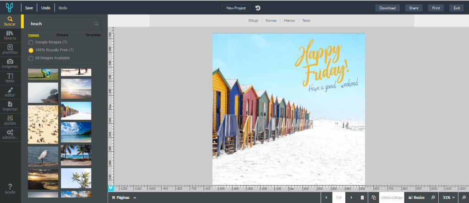Viewport: 469px width, 203px height.
Task: Click the Share button
Action: pos(414,8)
